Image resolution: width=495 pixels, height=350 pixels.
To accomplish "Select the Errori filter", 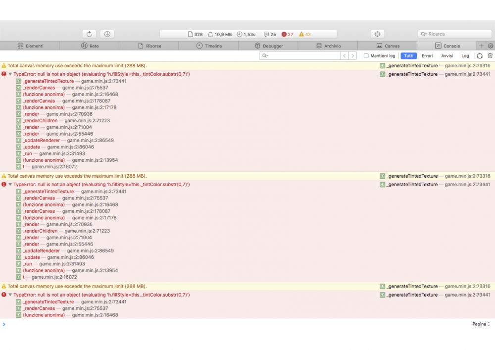I will coord(427,56).
